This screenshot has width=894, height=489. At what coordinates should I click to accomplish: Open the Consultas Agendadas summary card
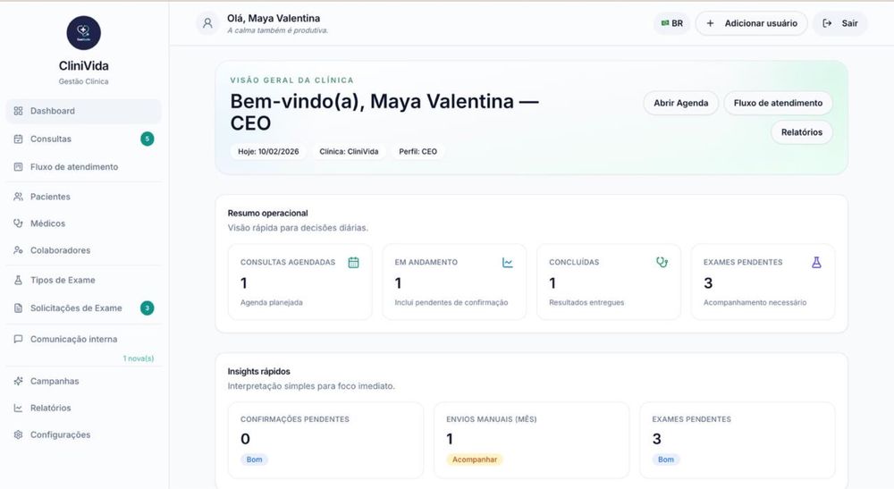[x=299, y=282]
